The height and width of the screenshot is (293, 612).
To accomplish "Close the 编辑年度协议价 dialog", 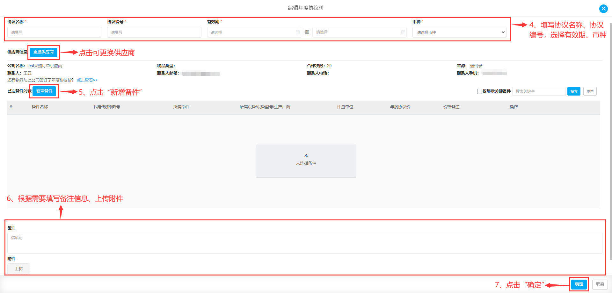I will 603,9.
